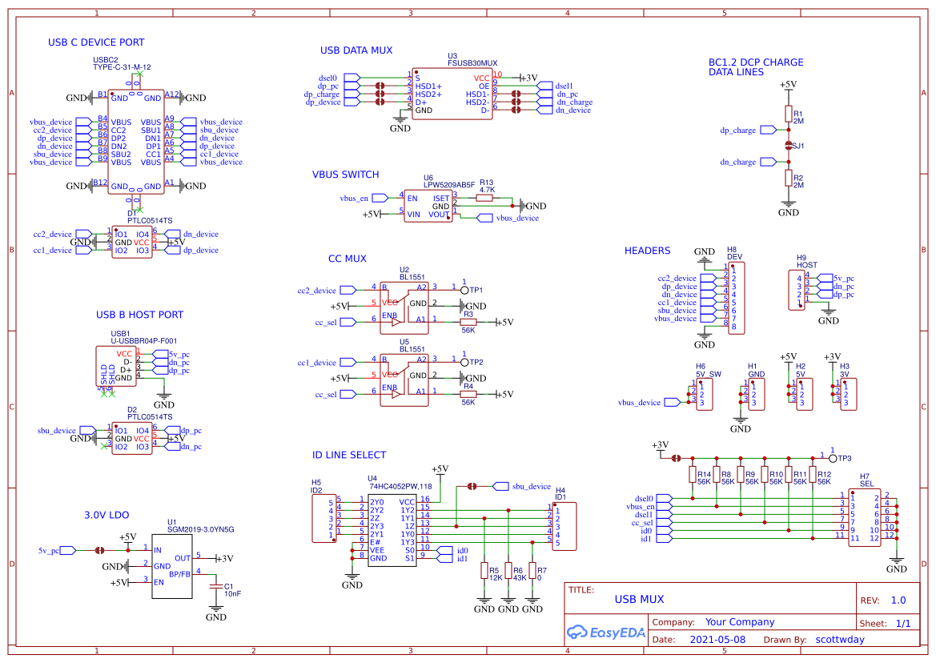This screenshot has width=936, height=663.
Task: Select the USBC2 TYPE-C connector body
Action: (x=135, y=142)
